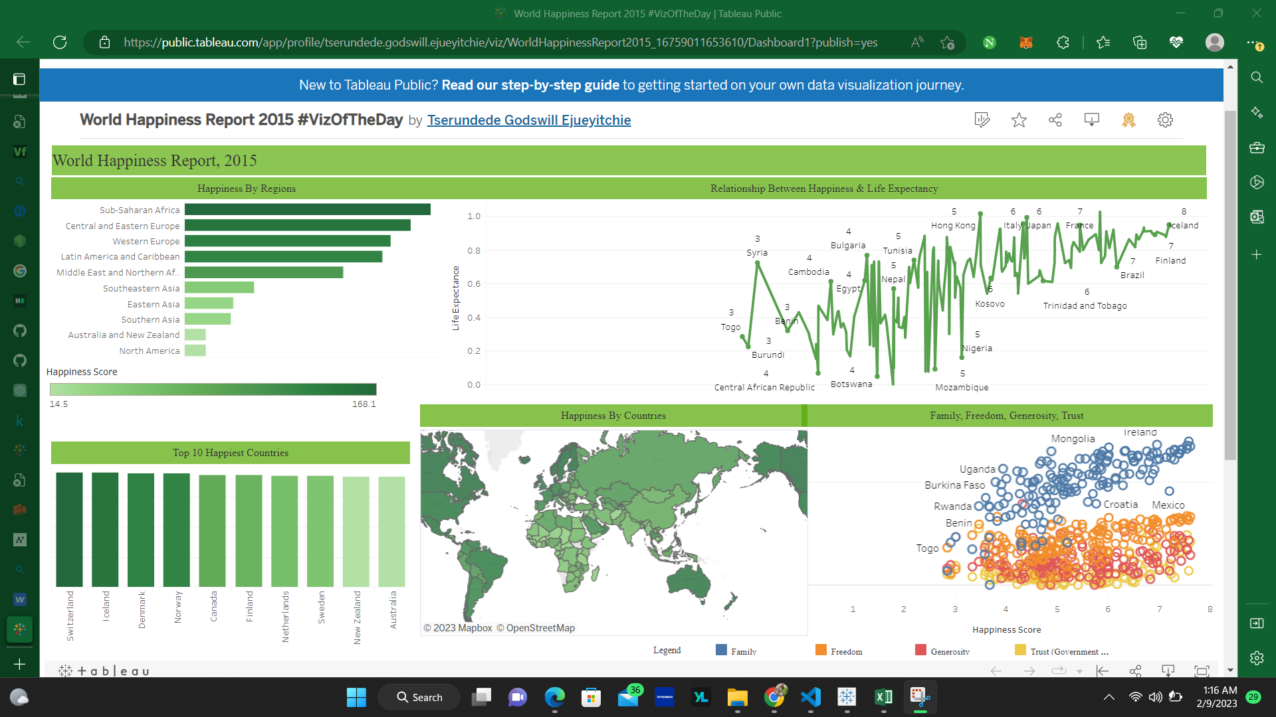Click the Tableau logo at bottom left
This screenshot has width=1276, height=717.
coord(103,671)
